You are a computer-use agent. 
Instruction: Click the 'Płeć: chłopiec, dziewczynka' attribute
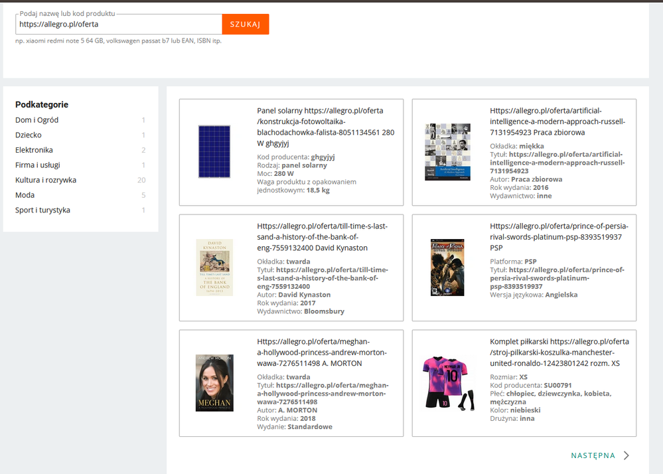(551, 398)
